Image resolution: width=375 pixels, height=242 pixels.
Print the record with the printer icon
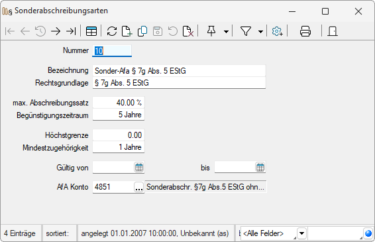(x=305, y=31)
